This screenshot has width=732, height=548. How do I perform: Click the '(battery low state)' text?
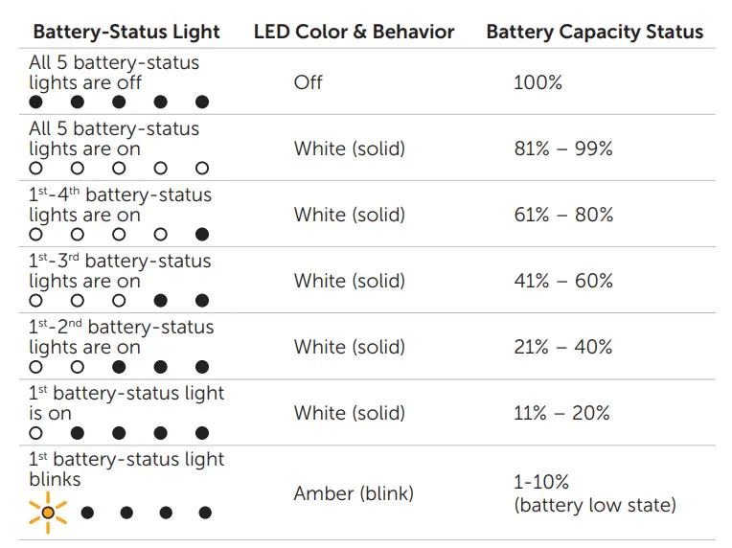594,505
